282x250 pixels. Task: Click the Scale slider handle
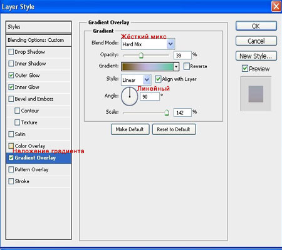pos(167,112)
